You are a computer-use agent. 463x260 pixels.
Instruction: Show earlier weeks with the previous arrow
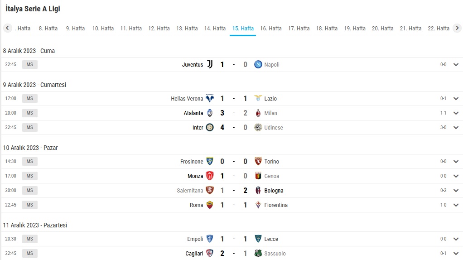click(x=7, y=28)
